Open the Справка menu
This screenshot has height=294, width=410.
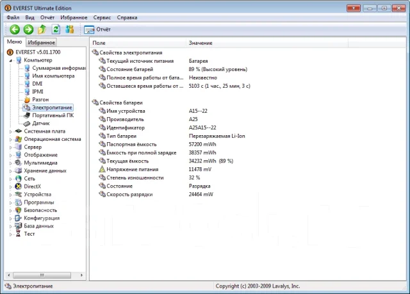127,17
